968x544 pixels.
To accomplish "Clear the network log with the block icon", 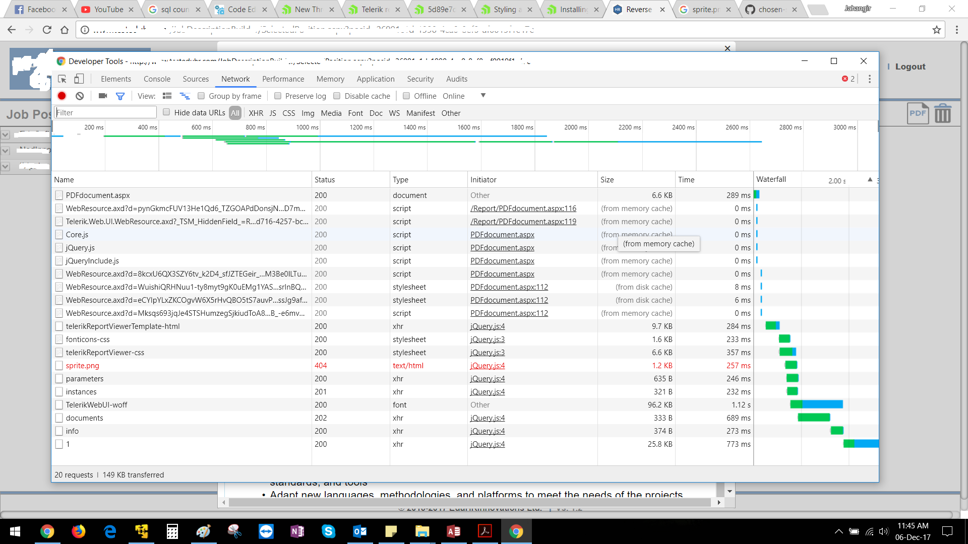I will coord(80,96).
